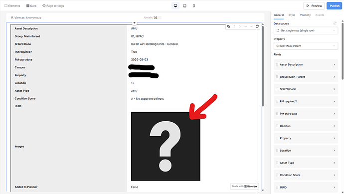Add element above using plus icon
Viewport: 344px width, 194px height.
coord(134,22)
